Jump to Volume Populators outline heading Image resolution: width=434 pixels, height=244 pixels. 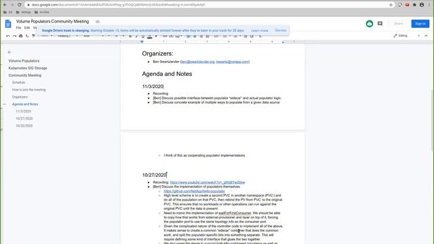coord(24,61)
